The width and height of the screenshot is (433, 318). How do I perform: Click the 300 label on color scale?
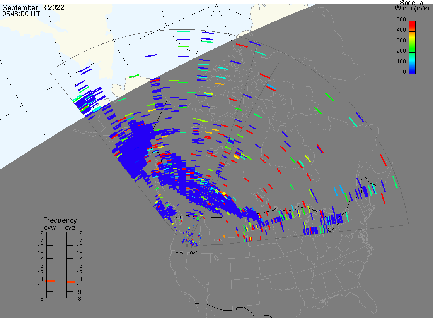point(401,40)
